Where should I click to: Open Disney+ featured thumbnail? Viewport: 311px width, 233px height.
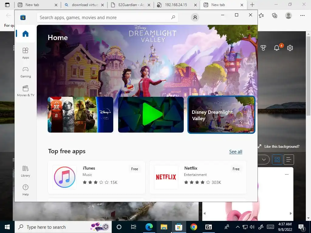80,114
